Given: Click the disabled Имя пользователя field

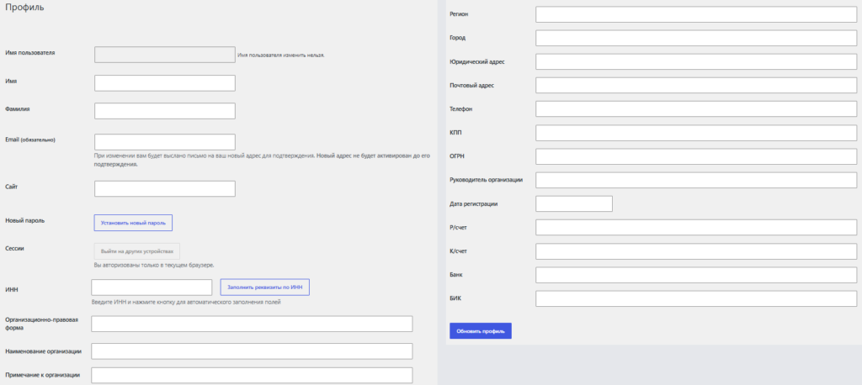Looking at the screenshot, I should [165, 55].
